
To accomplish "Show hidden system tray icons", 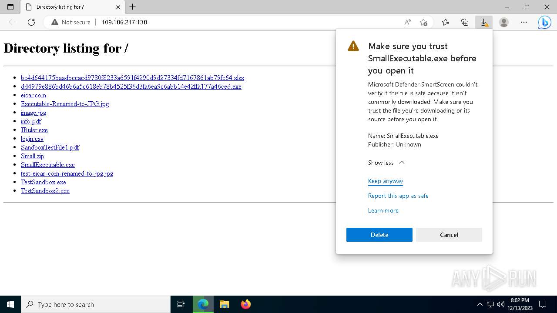I will [480, 304].
